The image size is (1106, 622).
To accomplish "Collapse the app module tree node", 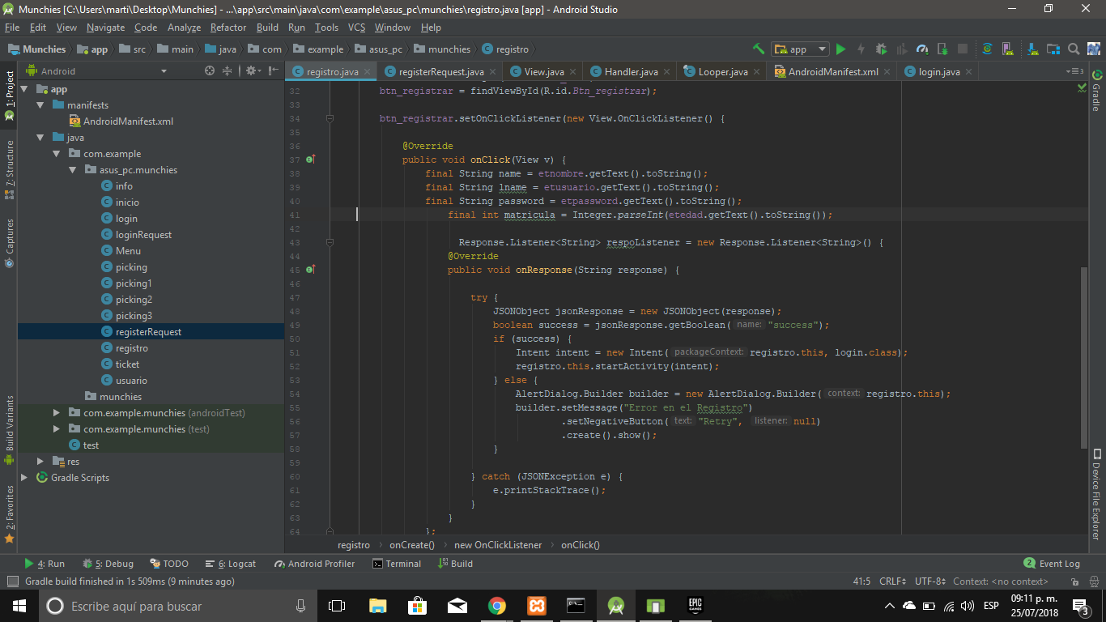I will click(24, 89).
